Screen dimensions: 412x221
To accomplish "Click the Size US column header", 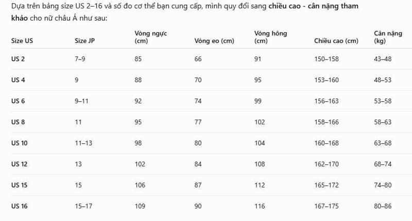I will click(x=22, y=41).
